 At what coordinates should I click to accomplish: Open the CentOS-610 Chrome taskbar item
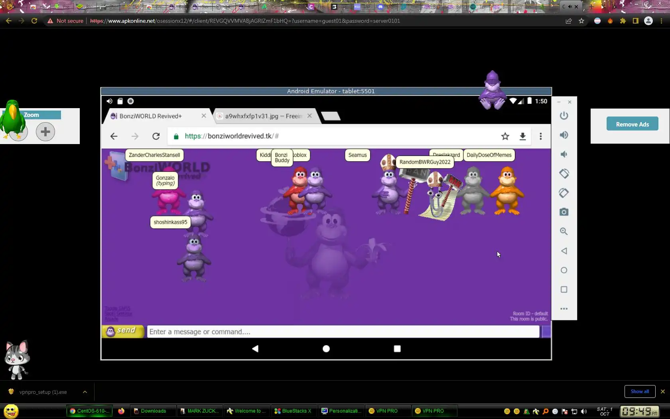click(90, 411)
